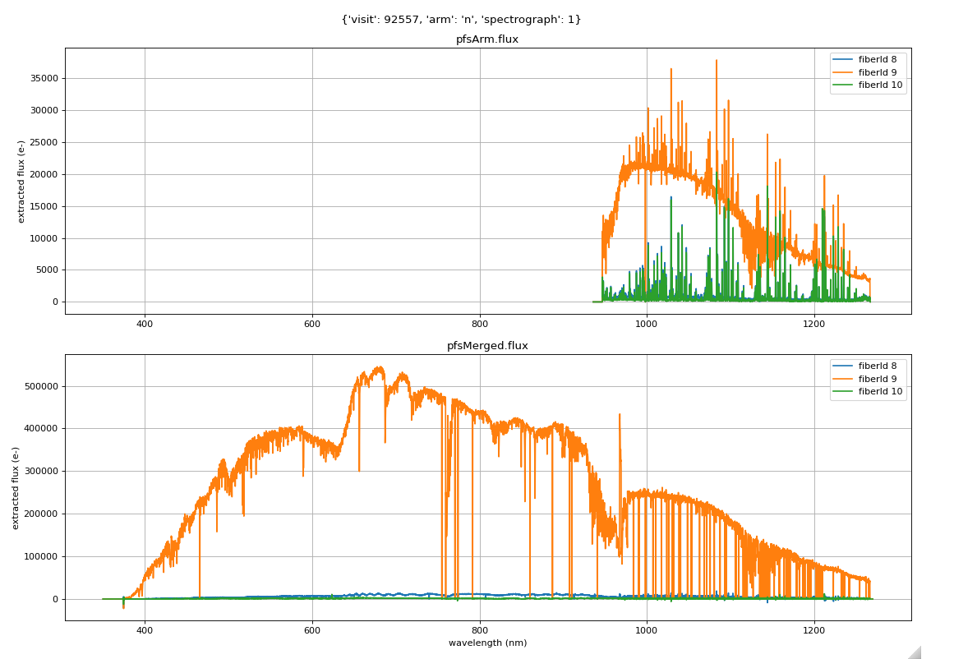Click the orange fiberId 9 swatch in pfsMerged legend
This screenshot has width=954, height=659.
(x=843, y=379)
